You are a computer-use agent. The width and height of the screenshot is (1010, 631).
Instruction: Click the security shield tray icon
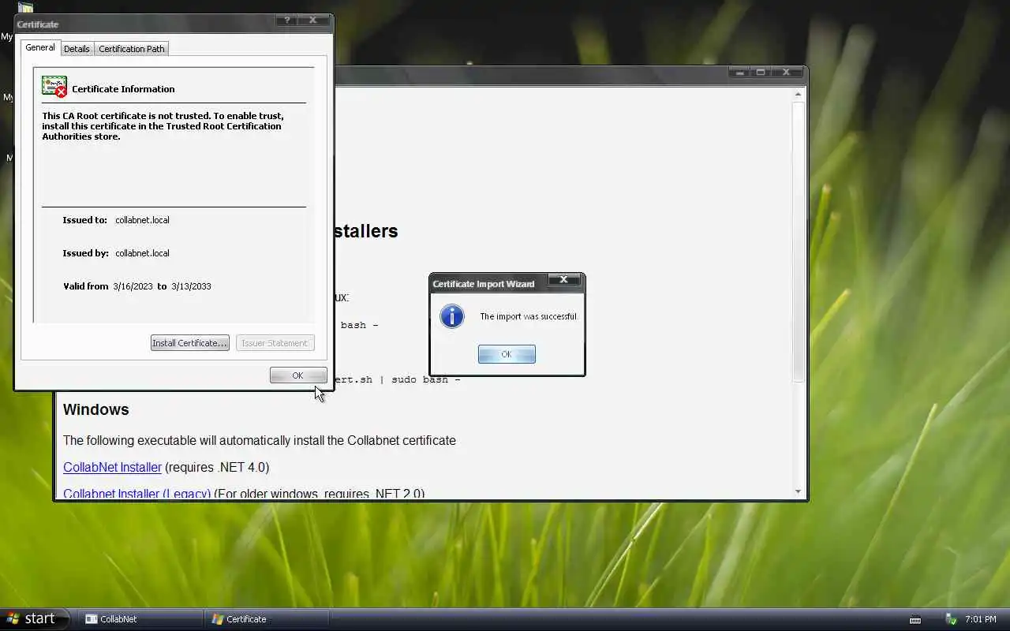pyautogui.click(x=951, y=619)
